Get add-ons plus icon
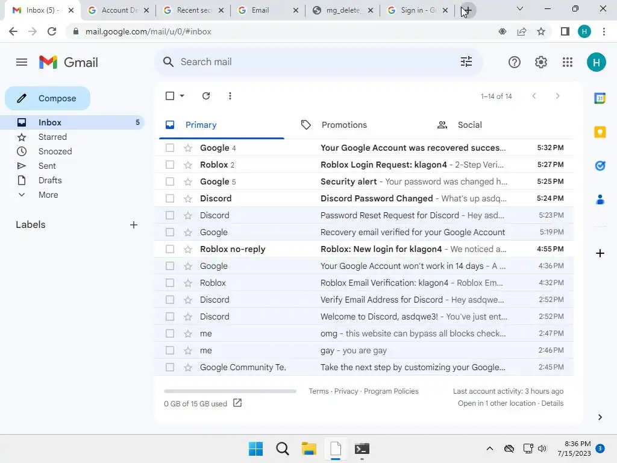The height and width of the screenshot is (463, 617). [600, 253]
